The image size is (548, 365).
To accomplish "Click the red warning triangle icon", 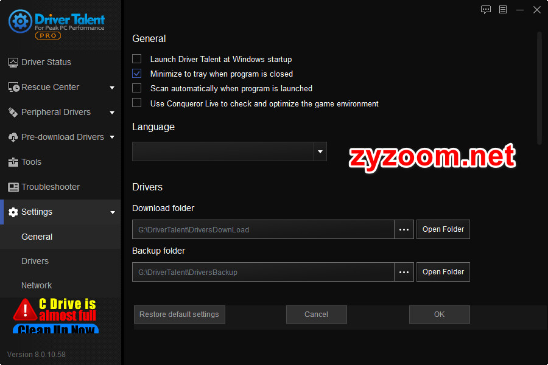I will click(x=25, y=310).
